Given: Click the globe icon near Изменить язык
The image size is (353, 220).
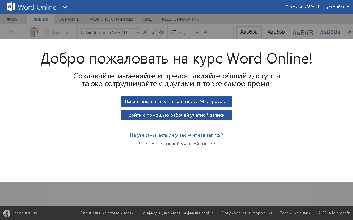Looking at the screenshot, I should [7, 213].
